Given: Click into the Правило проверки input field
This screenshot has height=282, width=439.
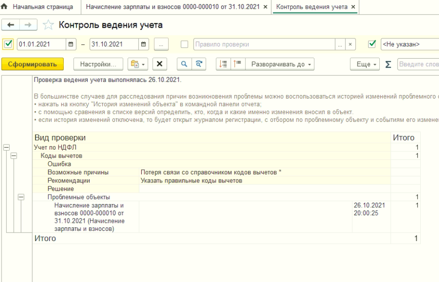Looking at the screenshot, I should [263, 44].
